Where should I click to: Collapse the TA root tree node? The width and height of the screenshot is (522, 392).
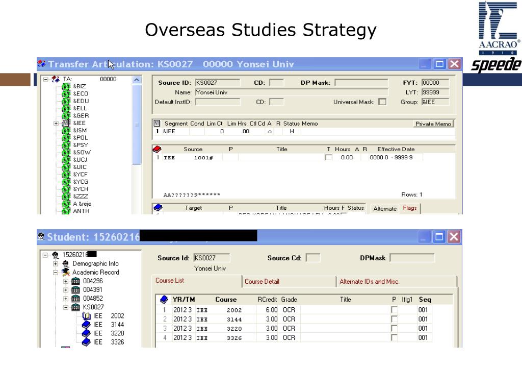(45, 79)
